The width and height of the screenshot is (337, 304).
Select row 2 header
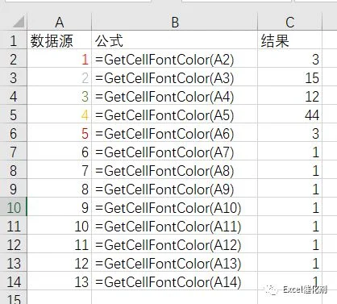click(x=14, y=58)
